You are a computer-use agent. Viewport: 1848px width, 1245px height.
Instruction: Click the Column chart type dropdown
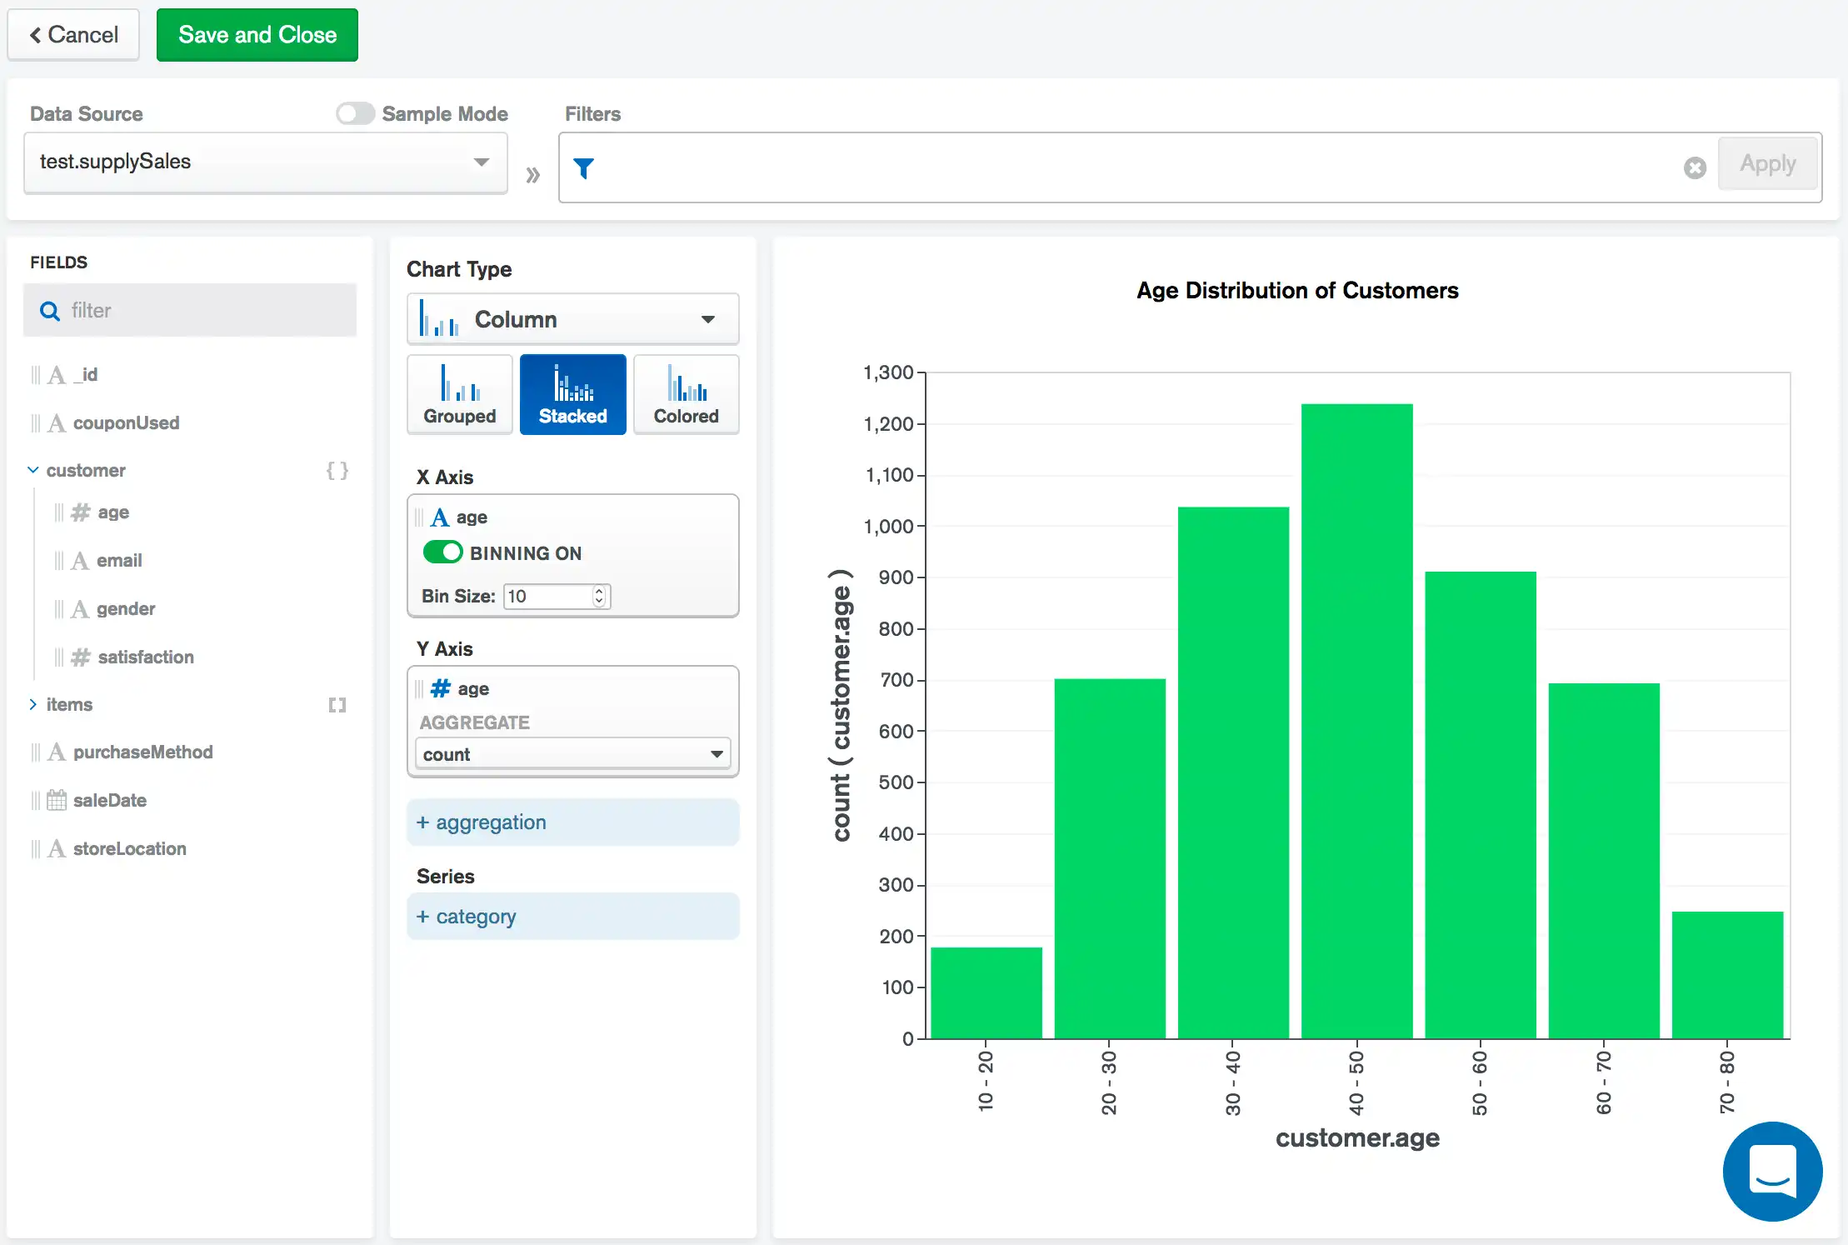(x=572, y=318)
